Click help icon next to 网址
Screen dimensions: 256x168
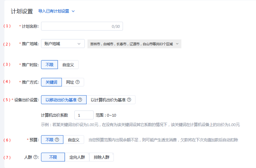click(x=77, y=82)
